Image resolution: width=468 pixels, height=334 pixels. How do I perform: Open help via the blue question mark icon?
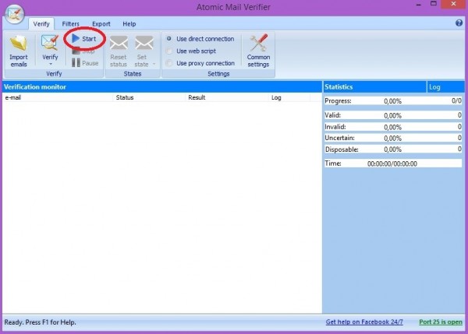pyautogui.click(x=459, y=23)
